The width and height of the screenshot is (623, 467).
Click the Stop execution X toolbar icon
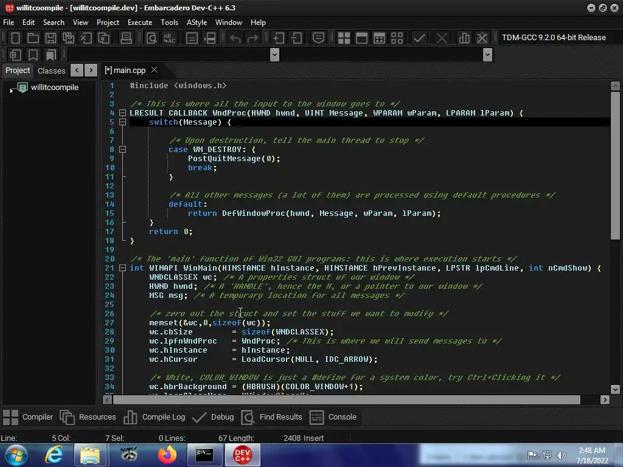coord(442,38)
